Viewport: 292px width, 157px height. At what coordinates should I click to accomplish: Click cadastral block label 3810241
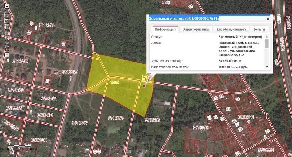coord(246,117)
